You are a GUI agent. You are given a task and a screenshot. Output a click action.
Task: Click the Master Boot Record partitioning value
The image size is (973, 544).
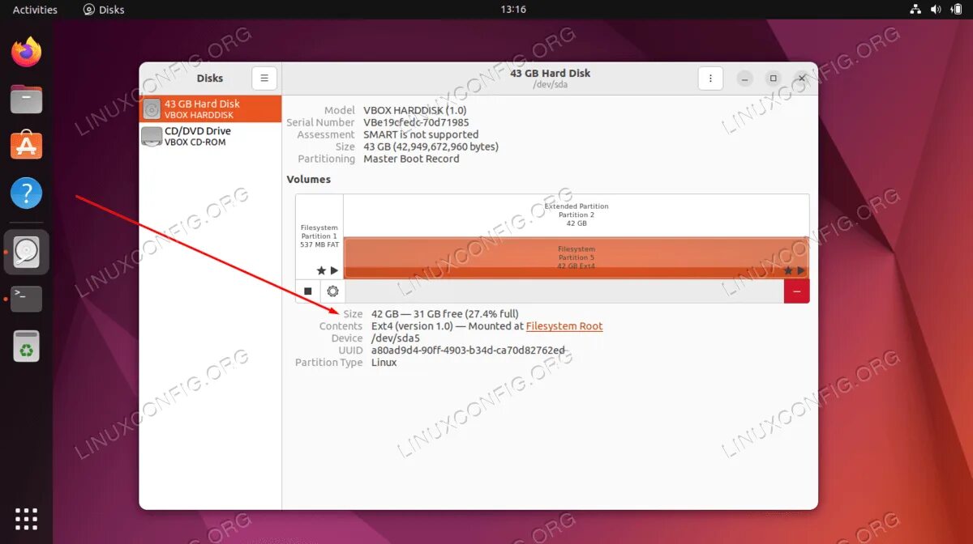coord(411,159)
